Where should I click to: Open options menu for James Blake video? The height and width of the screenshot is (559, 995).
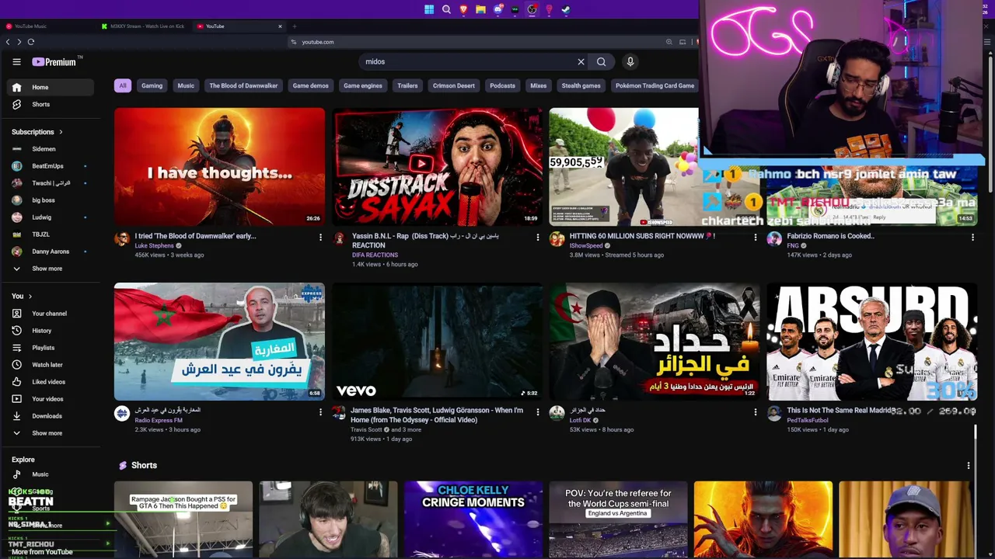click(537, 412)
